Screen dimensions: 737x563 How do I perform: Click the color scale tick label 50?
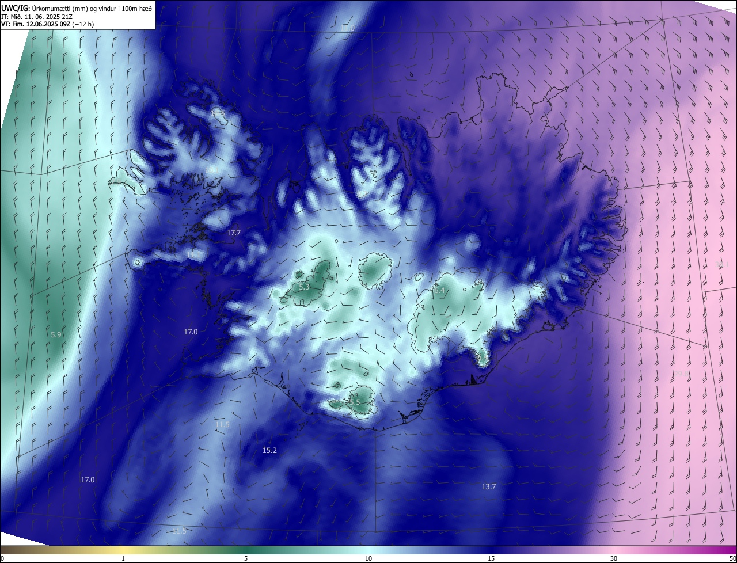[732, 559]
